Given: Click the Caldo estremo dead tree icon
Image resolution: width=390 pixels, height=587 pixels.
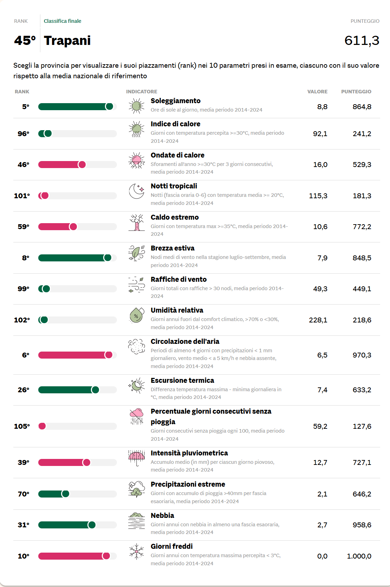Looking at the screenshot, I should point(137,222).
